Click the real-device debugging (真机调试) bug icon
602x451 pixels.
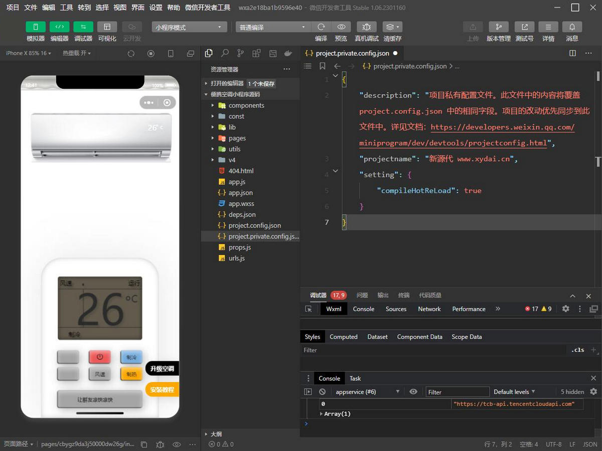(367, 27)
